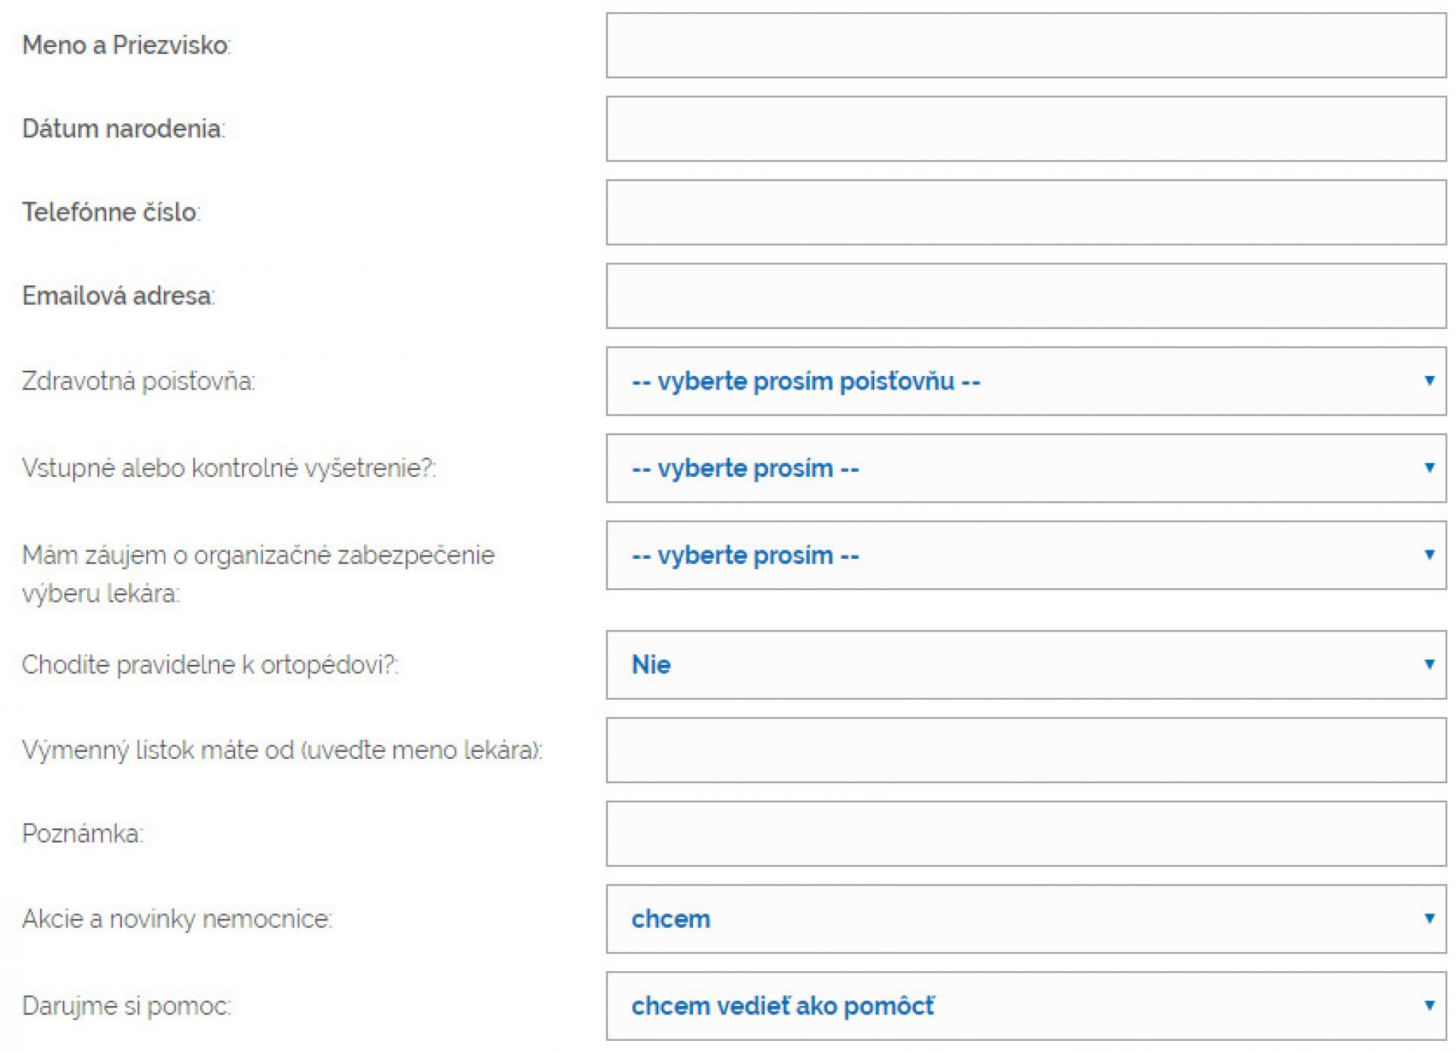The height and width of the screenshot is (1053, 1456).
Task: Open the výberu lekára dropdown
Action: click(x=1026, y=555)
